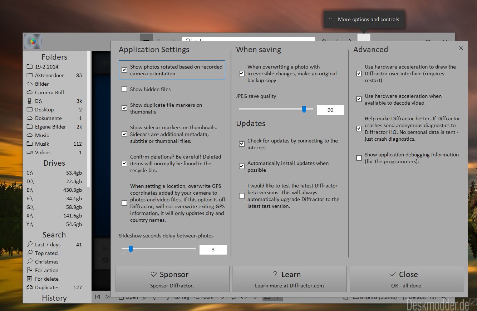
Task: Click the More options and controls button
Action: coord(364,37)
